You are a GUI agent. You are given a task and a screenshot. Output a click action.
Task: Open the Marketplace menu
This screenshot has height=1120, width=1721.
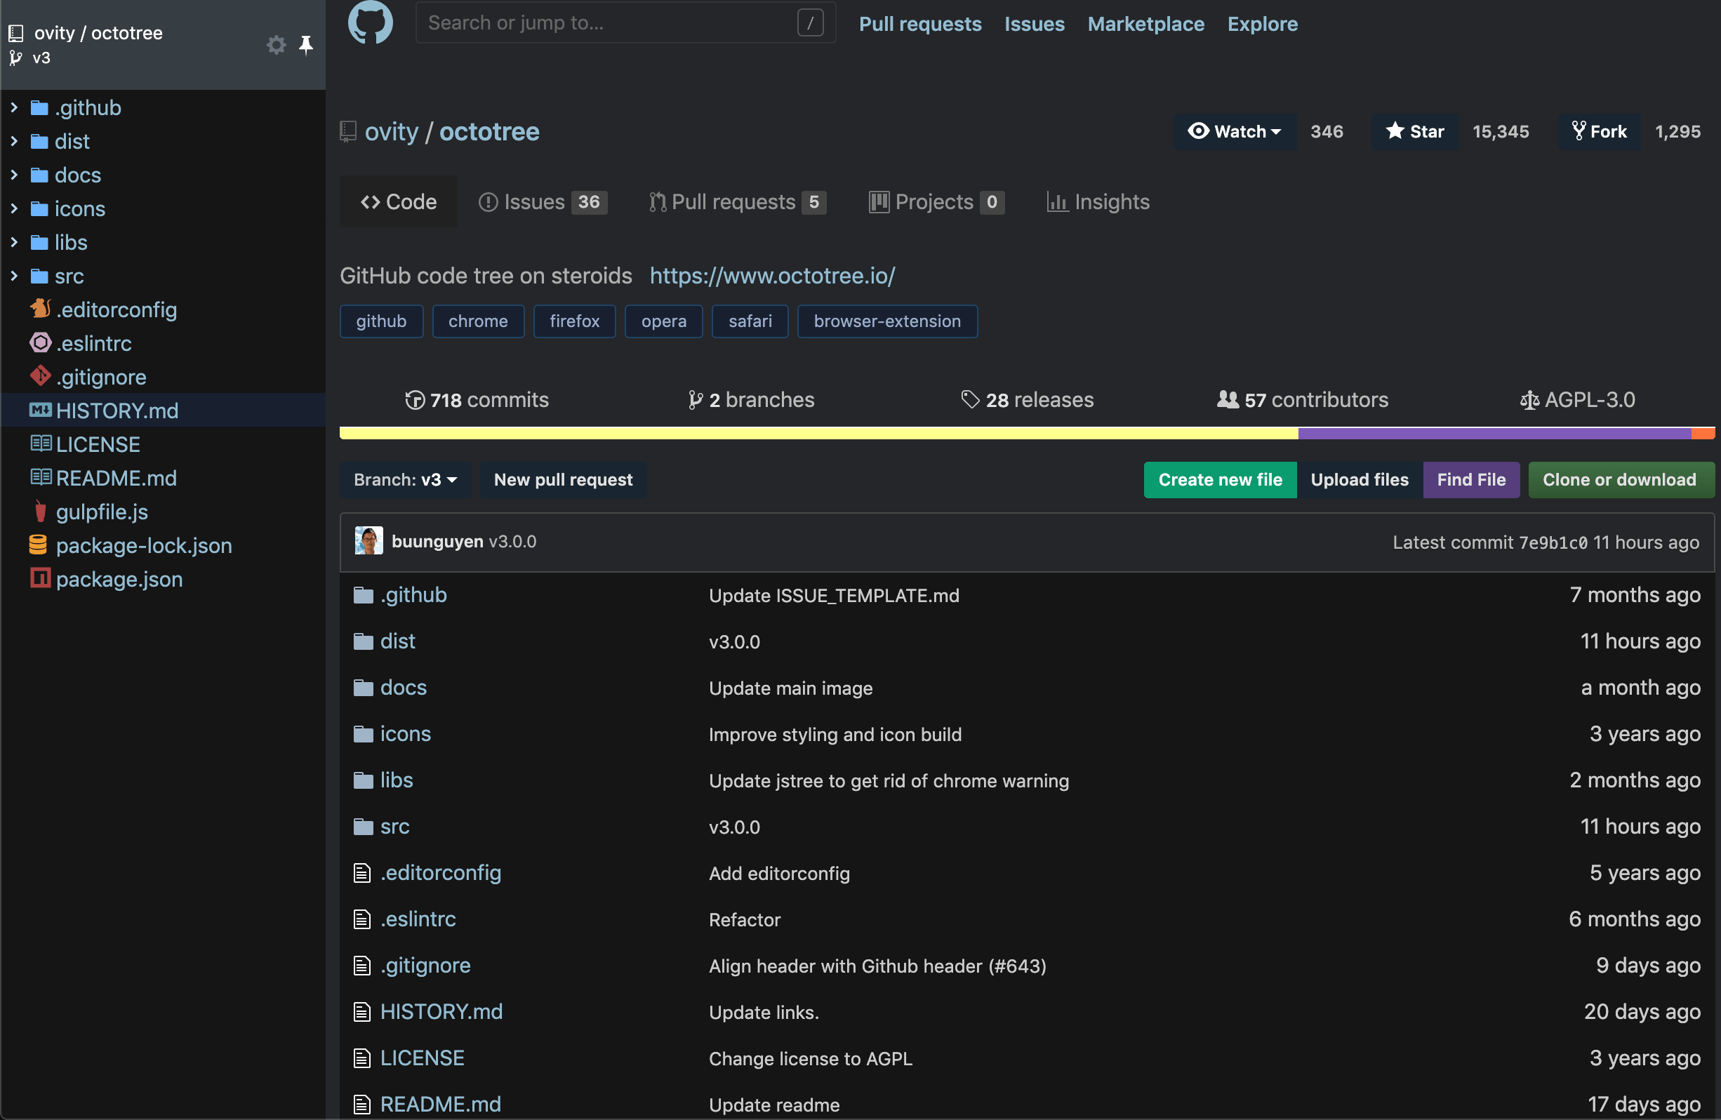pos(1145,24)
